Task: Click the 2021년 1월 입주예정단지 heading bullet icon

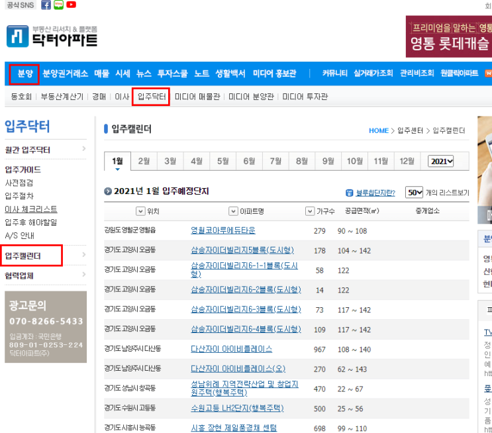Action: tap(108, 191)
